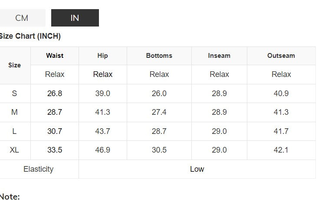
Task: Click the Bottoms column header
Action: tap(159, 56)
